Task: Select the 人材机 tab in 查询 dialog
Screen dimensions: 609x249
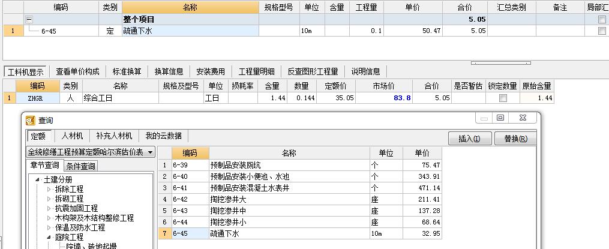Action: point(72,136)
